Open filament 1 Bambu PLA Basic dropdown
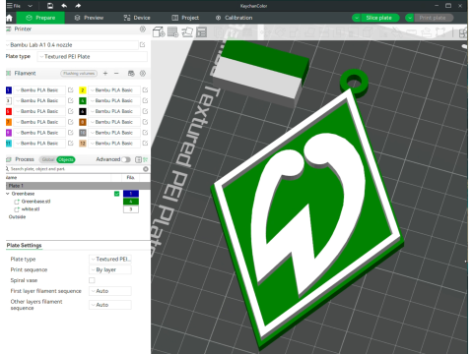 tap(39, 90)
